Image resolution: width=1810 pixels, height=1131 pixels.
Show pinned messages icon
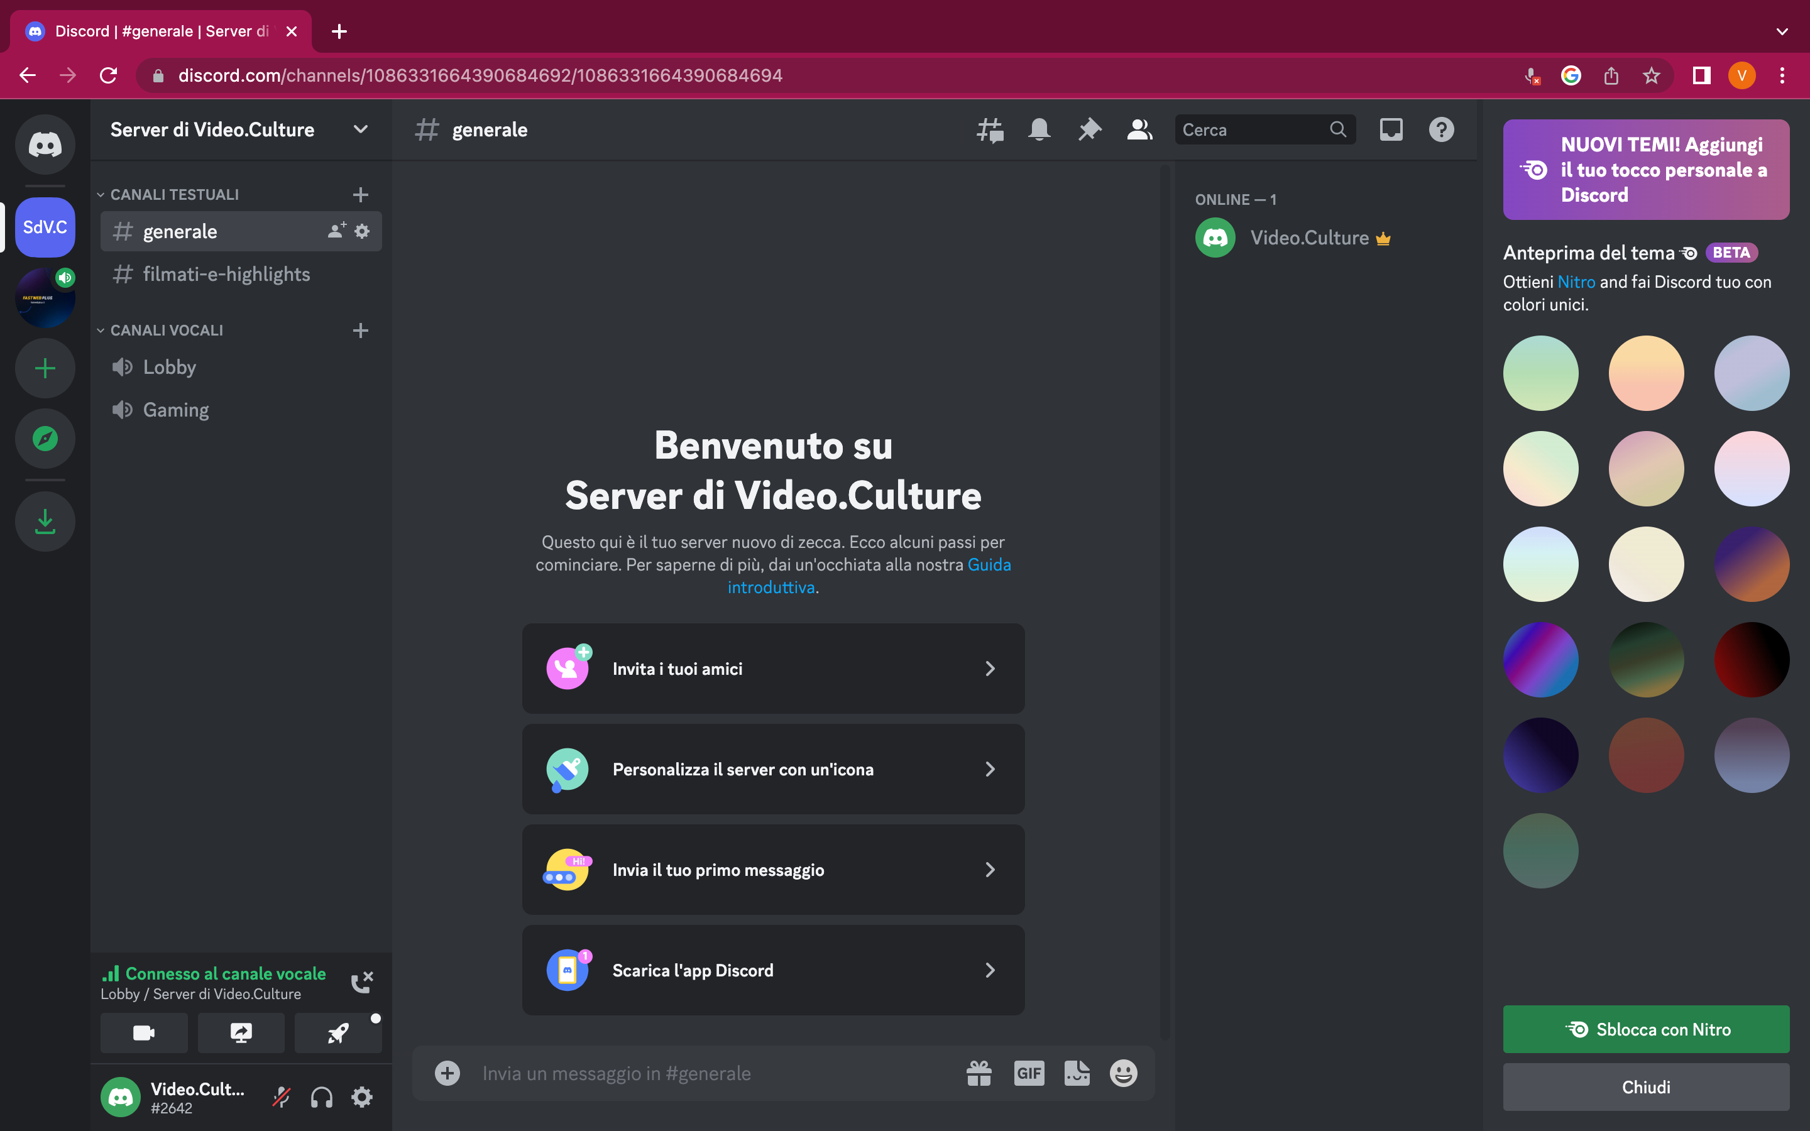click(x=1090, y=129)
